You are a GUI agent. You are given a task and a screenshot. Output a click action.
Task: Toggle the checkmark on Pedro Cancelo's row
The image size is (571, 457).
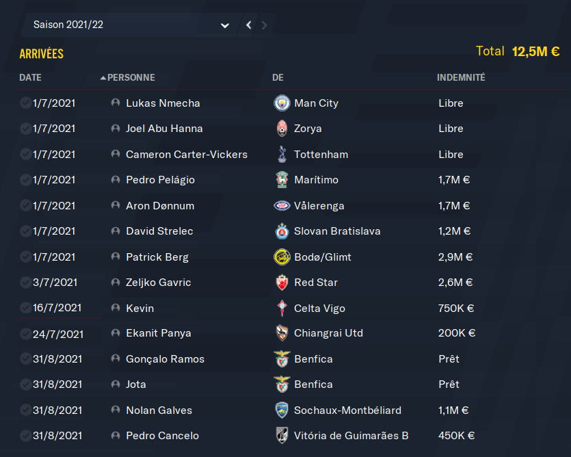click(x=25, y=436)
